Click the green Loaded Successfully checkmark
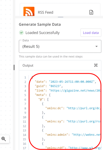 click(21, 33)
